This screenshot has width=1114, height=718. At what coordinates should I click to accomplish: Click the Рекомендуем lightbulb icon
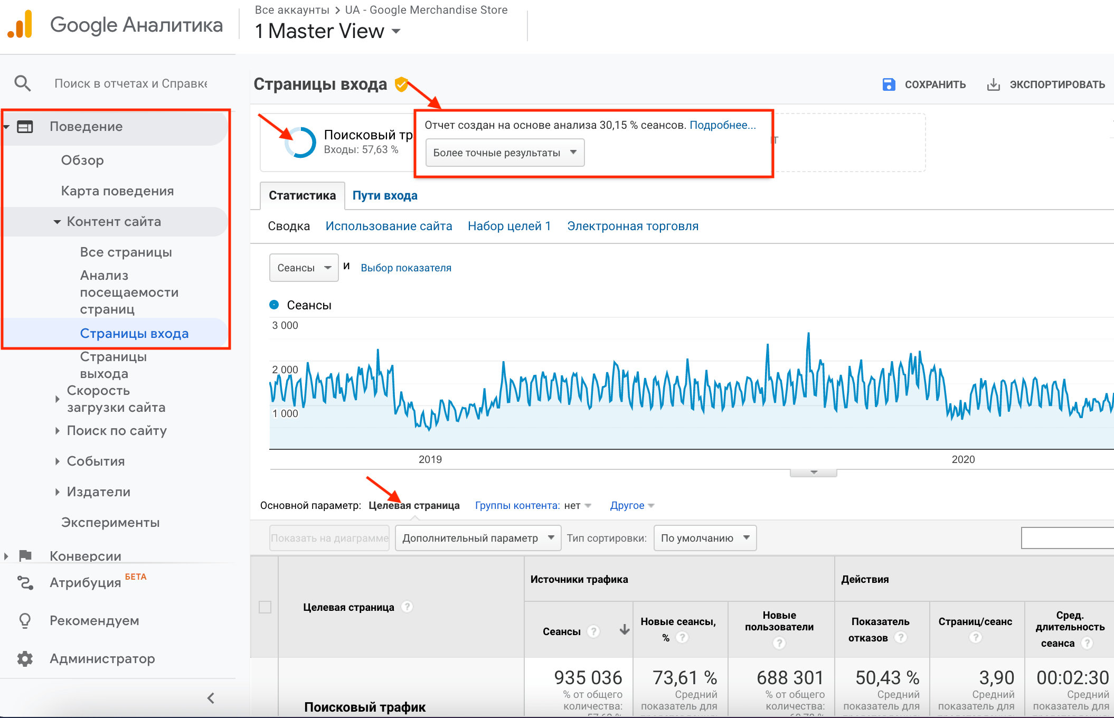(25, 620)
